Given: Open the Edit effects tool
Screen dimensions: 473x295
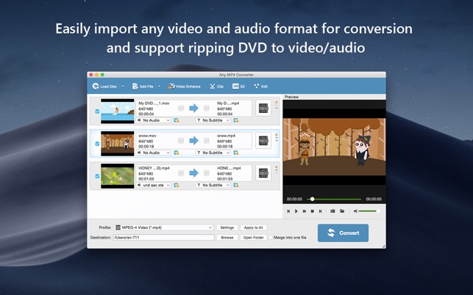Looking at the screenshot, I should (x=260, y=87).
